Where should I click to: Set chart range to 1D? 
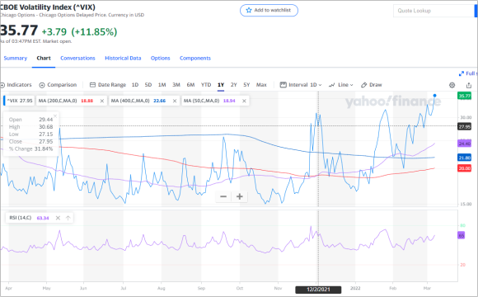(135, 85)
